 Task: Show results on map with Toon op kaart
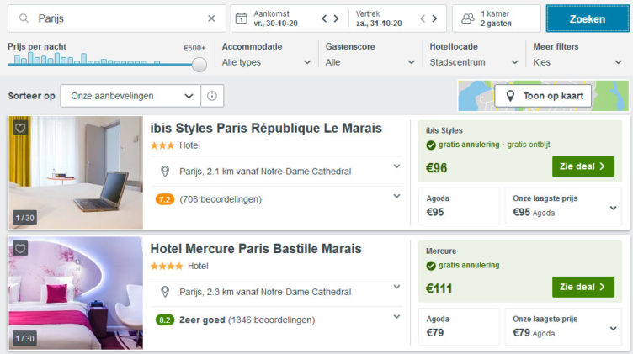point(543,96)
